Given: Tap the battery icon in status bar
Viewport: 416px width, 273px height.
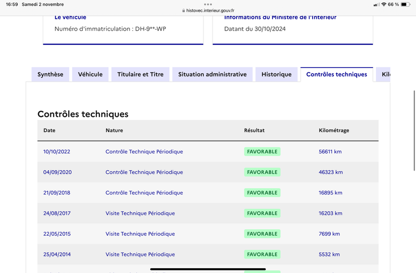Looking at the screenshot, I should pyautogui.click(x=406, y=4).
